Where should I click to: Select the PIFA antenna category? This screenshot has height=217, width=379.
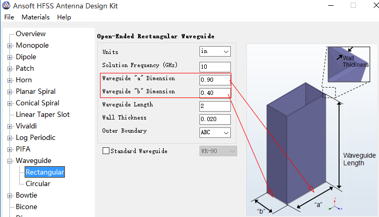(23, 149)
